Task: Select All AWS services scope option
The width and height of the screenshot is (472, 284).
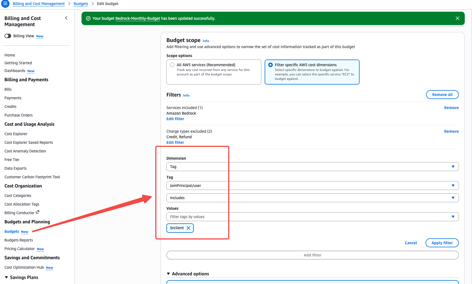Action: [x=172, y=65]
